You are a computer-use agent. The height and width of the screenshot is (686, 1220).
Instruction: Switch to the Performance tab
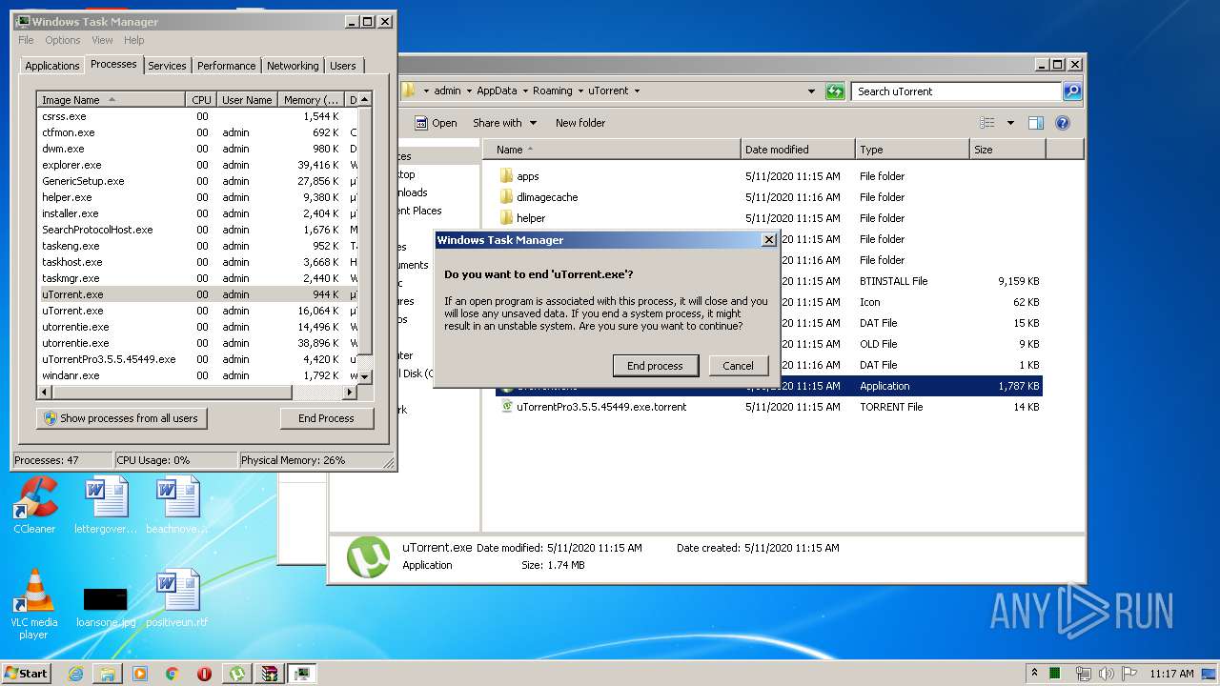tap(227, 66)
